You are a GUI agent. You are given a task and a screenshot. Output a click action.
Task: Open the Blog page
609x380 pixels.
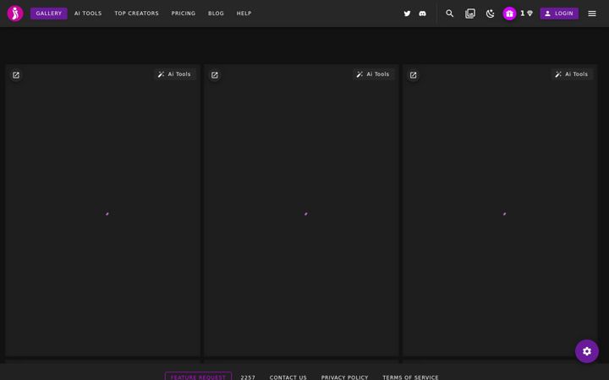[x=216, y=14]
